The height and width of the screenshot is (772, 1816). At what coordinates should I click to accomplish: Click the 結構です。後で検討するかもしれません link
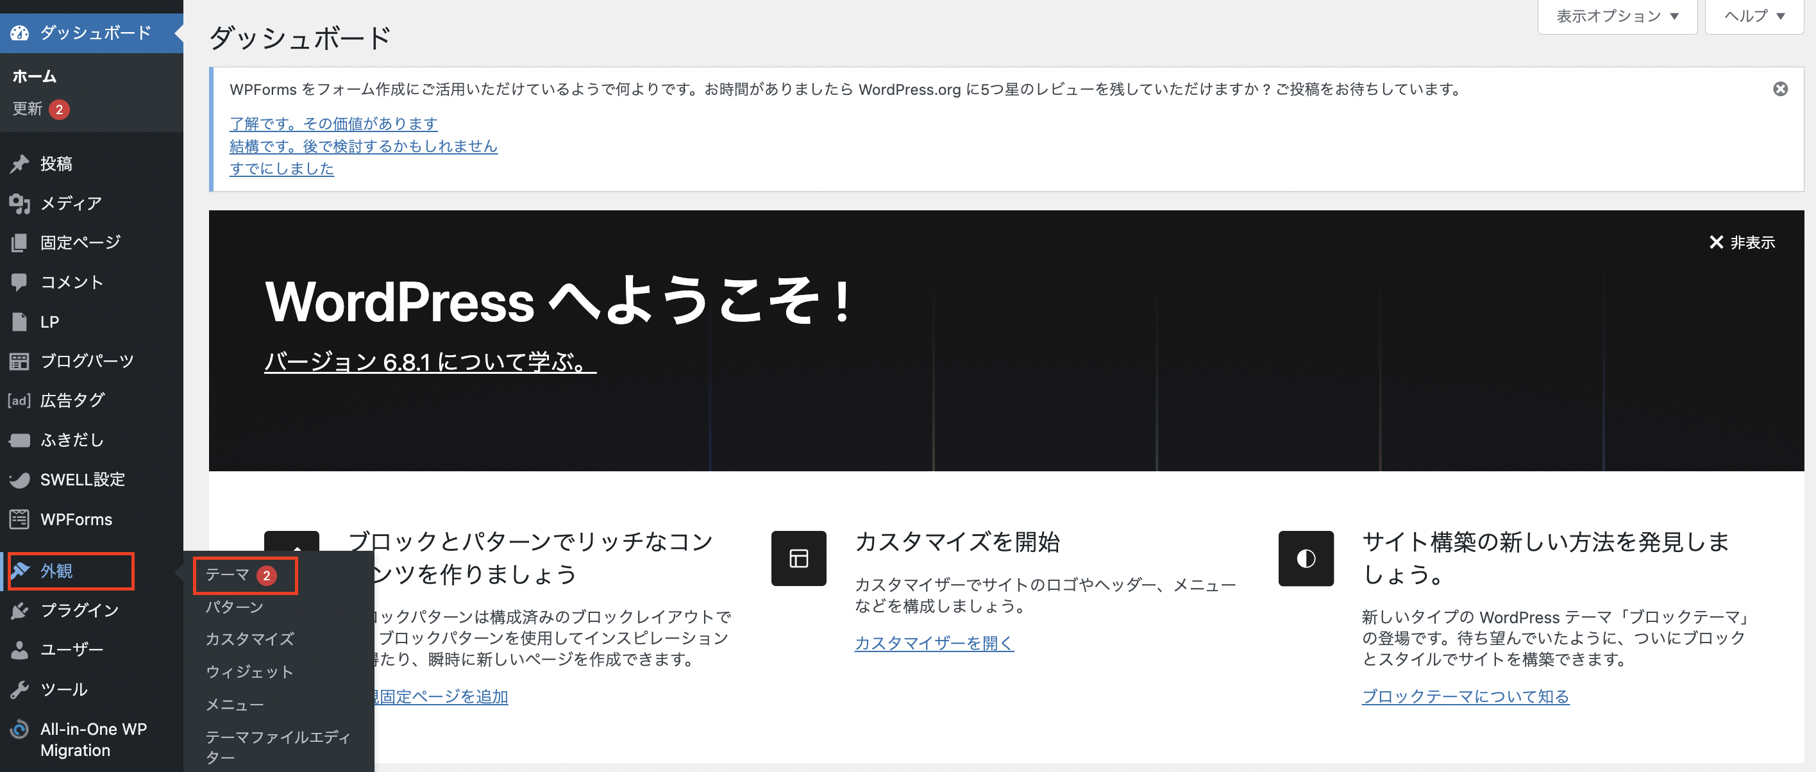coord(364,146)
